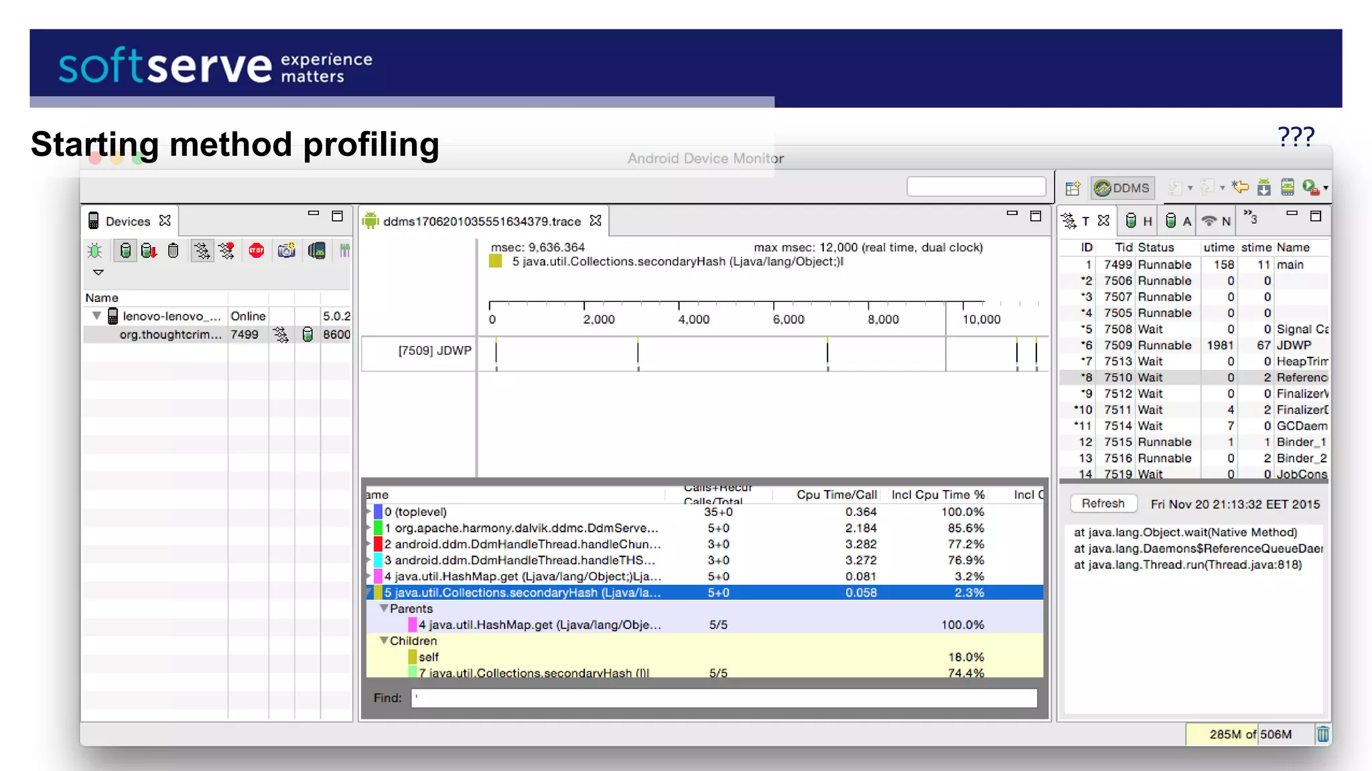Click the Quick Access search field
Viewport: 1372px width, 771px height.
(976, 187)
